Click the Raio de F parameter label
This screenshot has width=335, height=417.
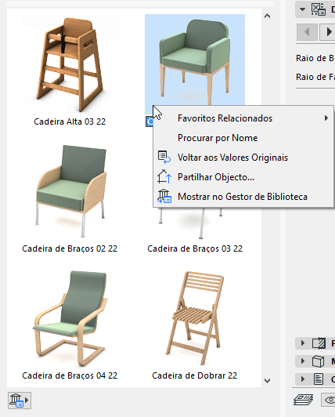(x=315, y=77)
